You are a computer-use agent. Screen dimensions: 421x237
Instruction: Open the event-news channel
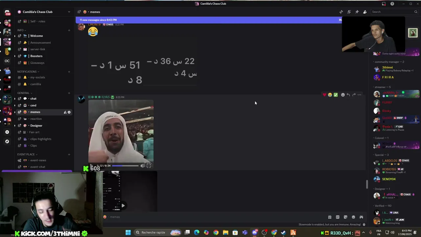point(44,160)
